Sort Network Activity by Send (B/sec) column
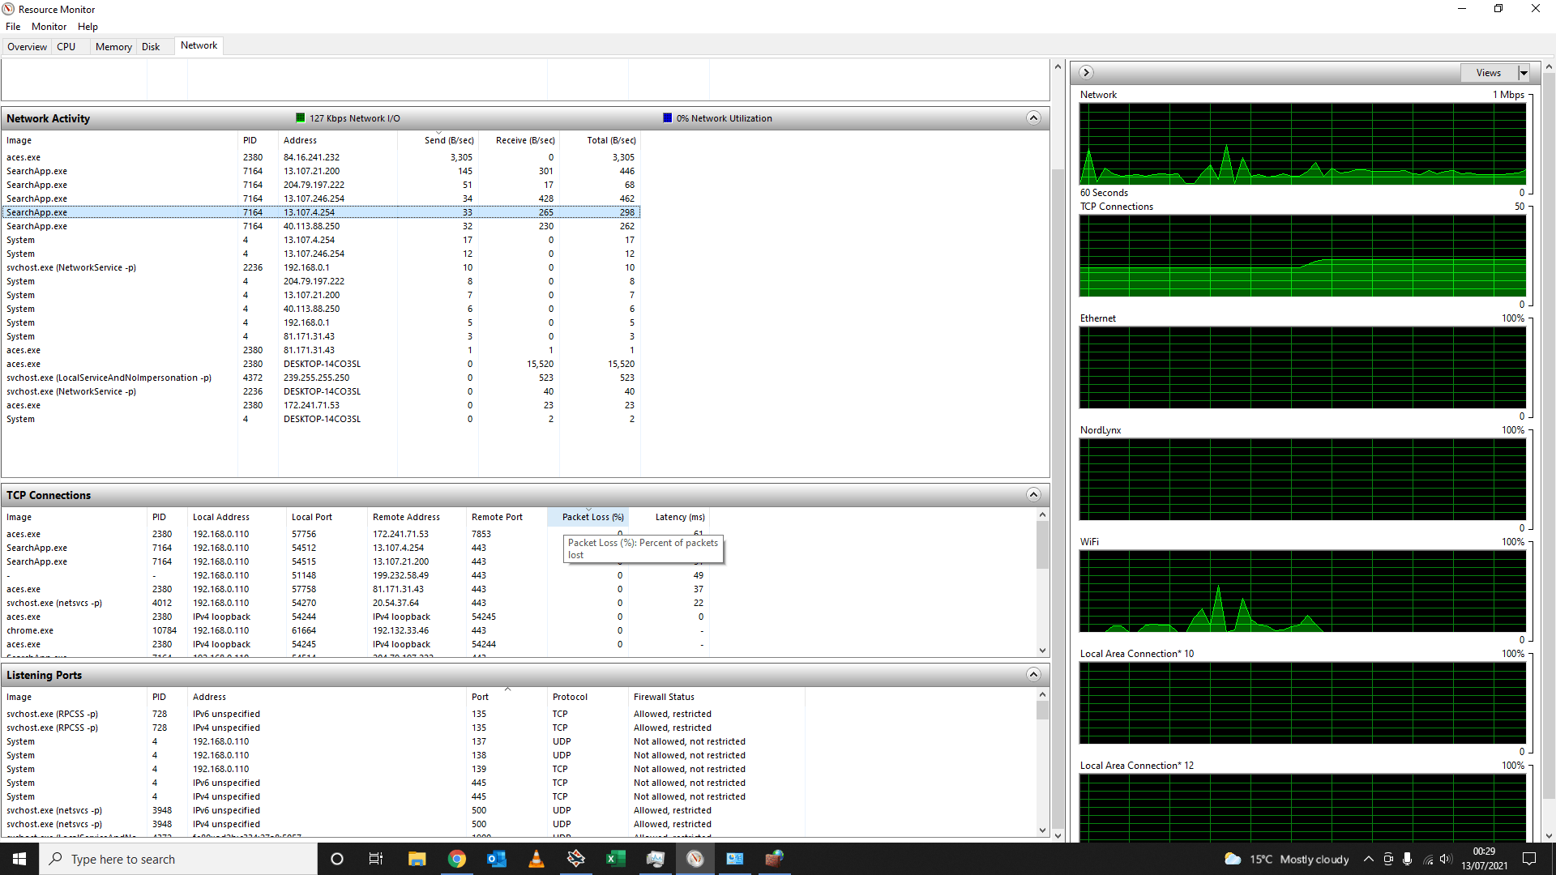 click(438, 140)
